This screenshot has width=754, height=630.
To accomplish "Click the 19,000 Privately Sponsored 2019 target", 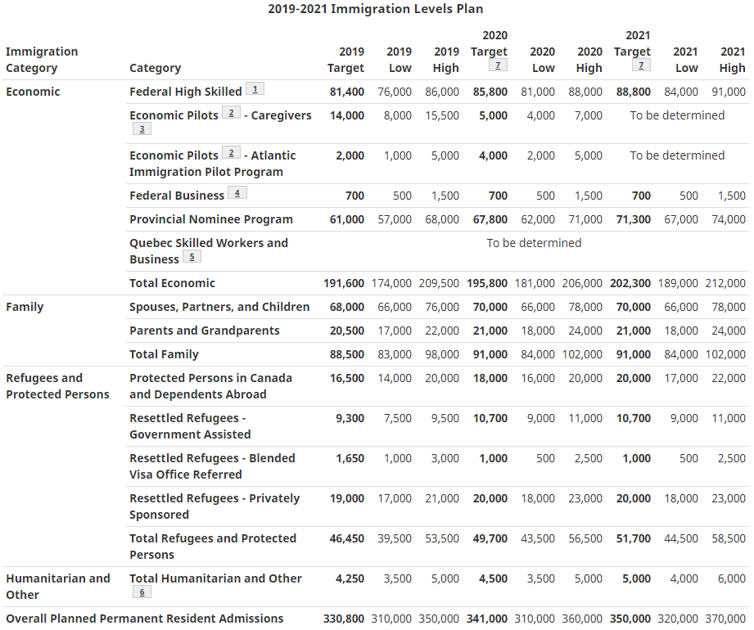I will (x=346, y=499).
